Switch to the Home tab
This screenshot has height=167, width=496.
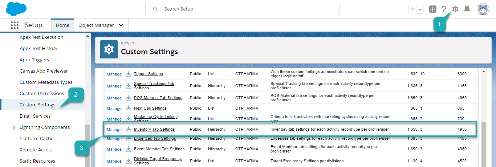[62, 25]
